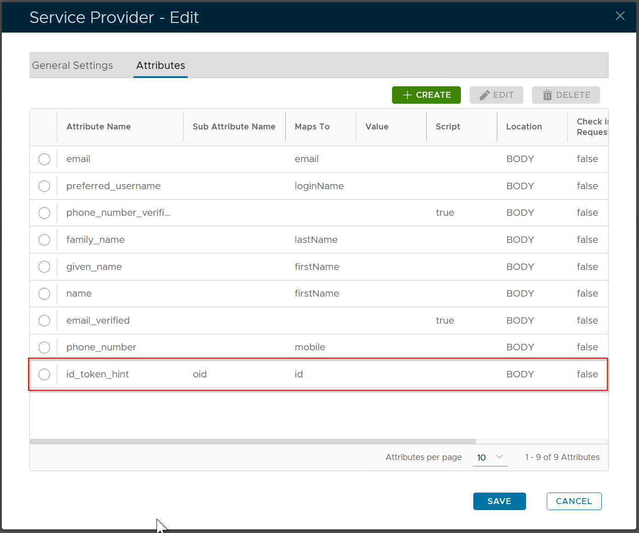Pick the family_name attribute radio button
Viewport: 639px width, 533px height.
[45, 240]
